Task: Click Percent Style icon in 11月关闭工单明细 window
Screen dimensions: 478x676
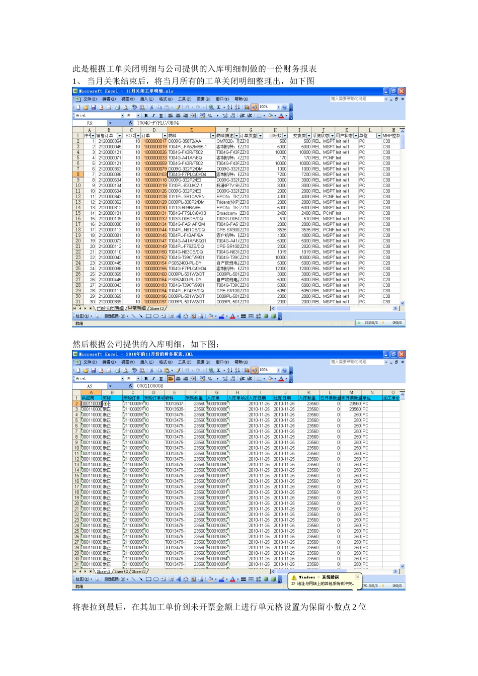Action: tap(210, 116)
